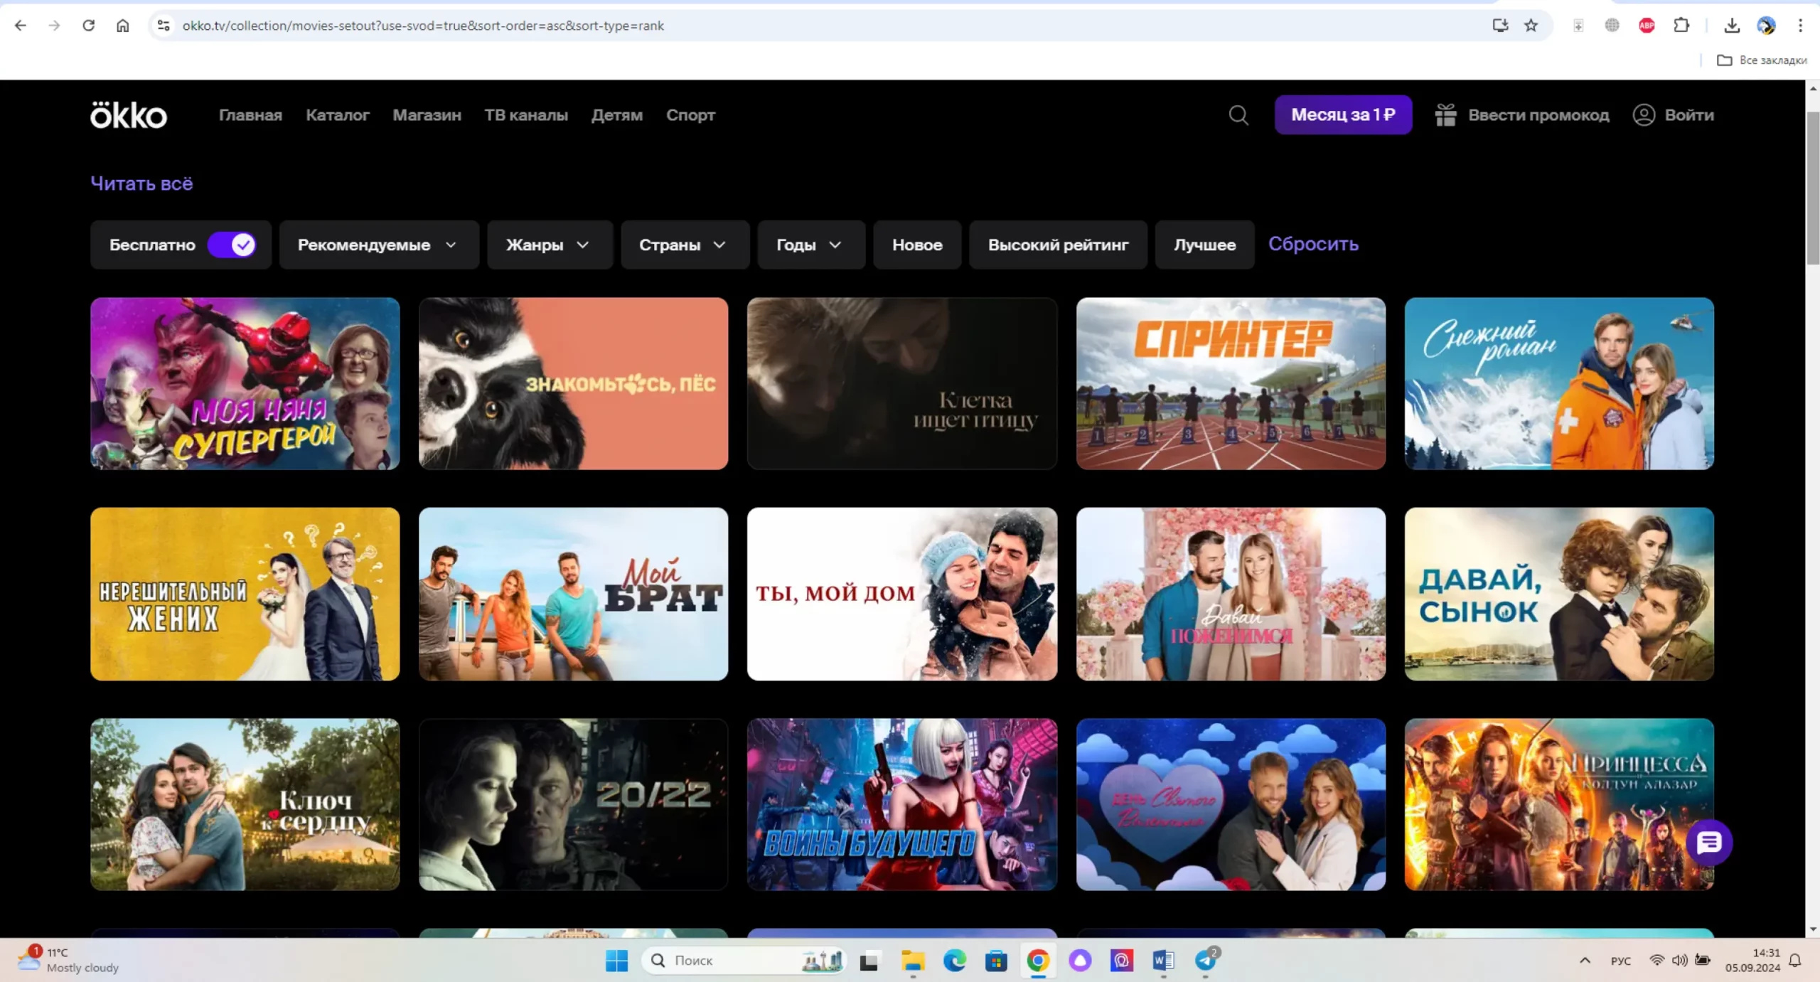Expand the Рекомендуемые sort dropdown

pos(378,245)
